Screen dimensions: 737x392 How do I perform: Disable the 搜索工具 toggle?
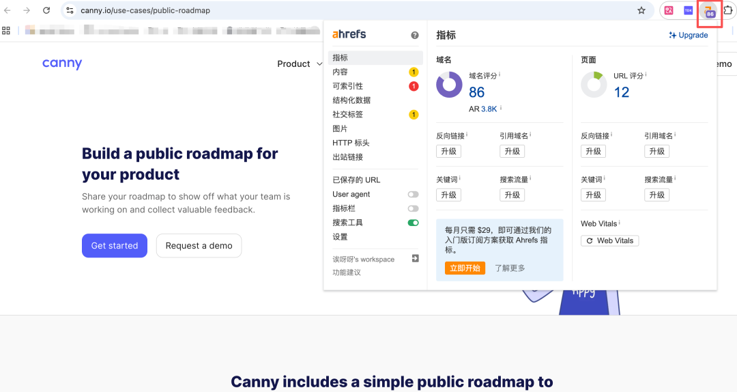click(x=413, y=223)
